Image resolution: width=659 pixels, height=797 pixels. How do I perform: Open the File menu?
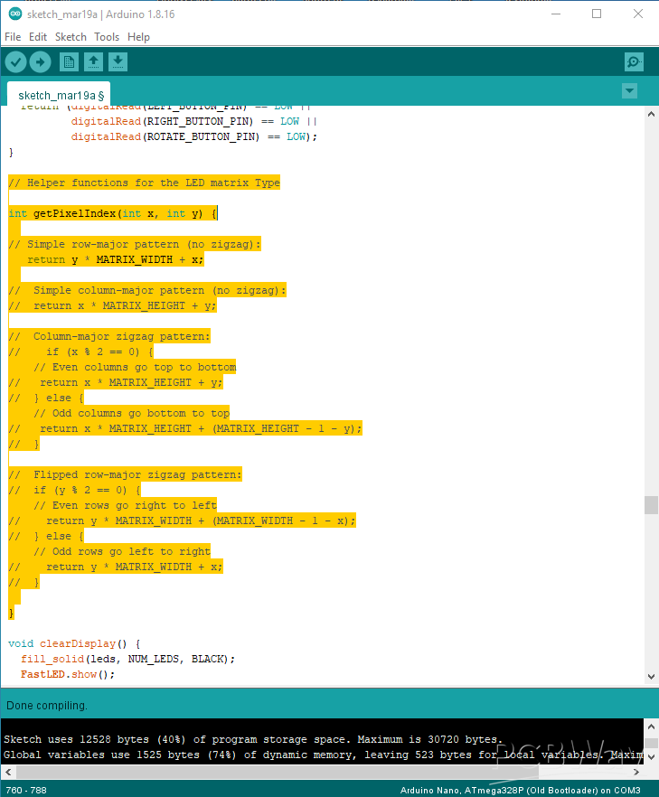point(13,37)
